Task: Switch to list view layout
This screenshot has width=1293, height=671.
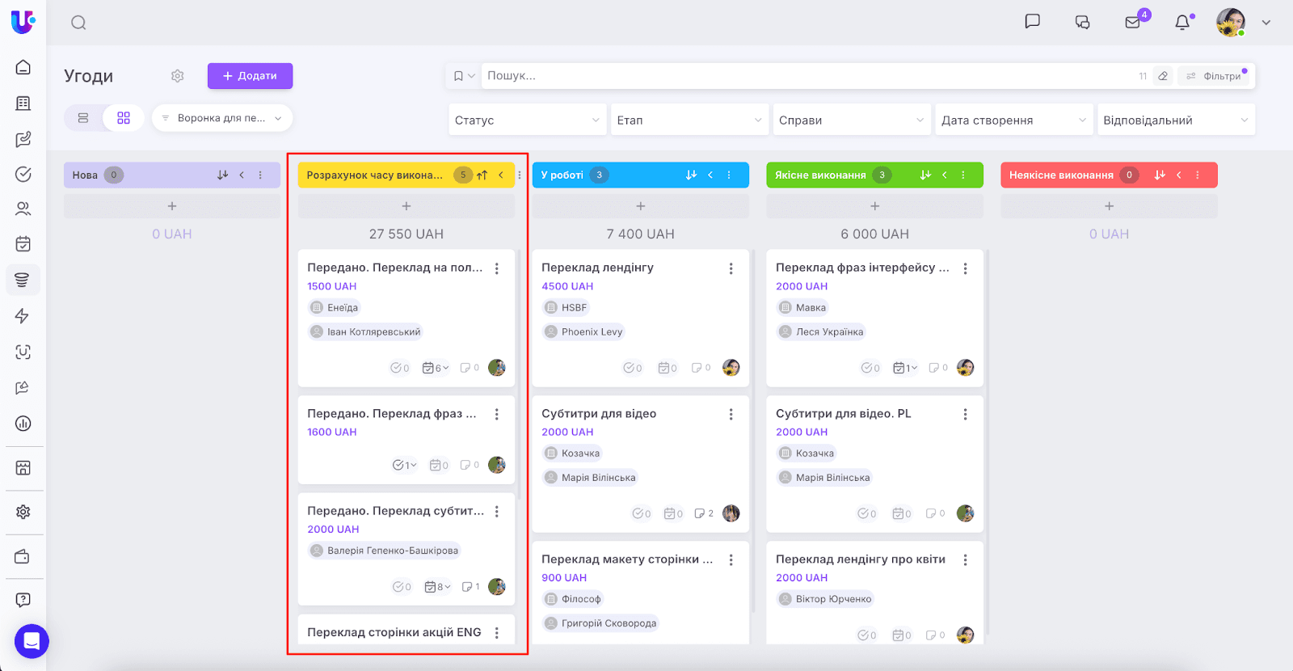Action: [83, 118]
